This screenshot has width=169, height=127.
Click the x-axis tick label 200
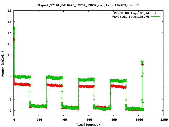[39, 120]
